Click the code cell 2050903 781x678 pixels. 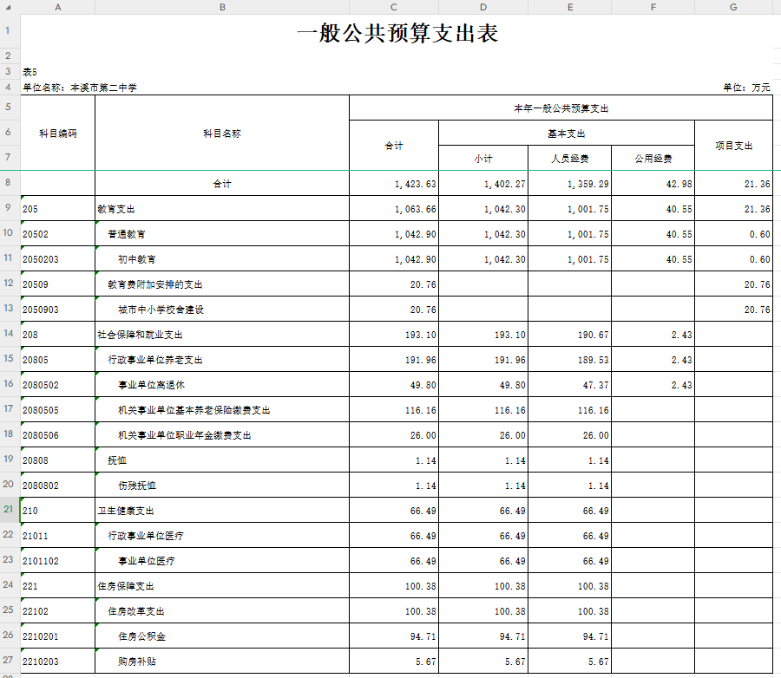click(58, 310)
